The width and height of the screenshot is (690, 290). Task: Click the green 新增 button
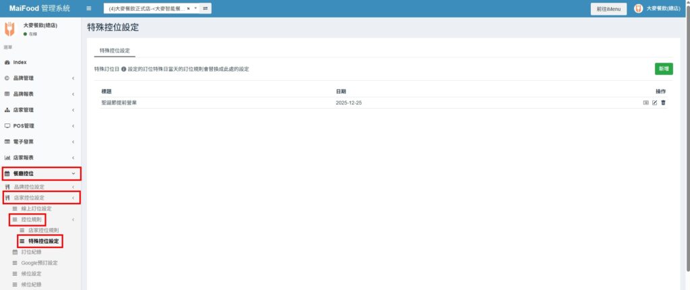(664, 69)
